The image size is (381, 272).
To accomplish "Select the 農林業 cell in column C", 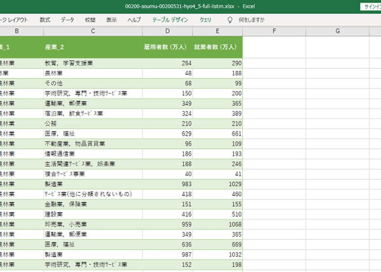I will [93, 73].
